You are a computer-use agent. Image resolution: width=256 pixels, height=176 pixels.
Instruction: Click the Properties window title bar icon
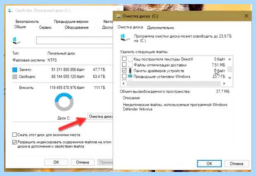pyautogui.click(x=10, y=10)
